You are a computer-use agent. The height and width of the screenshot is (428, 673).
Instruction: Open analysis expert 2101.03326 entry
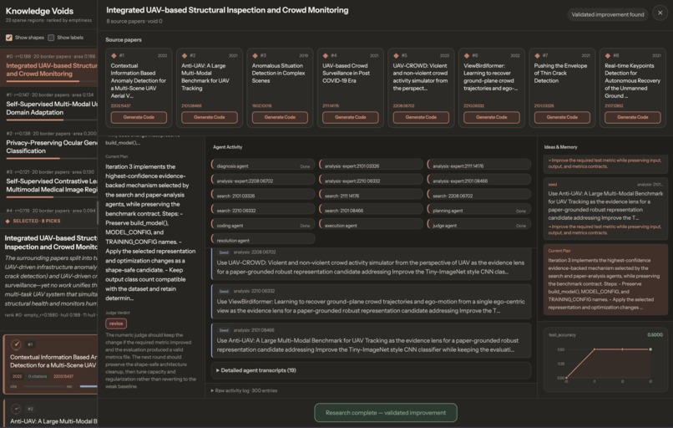click(371, 166)
